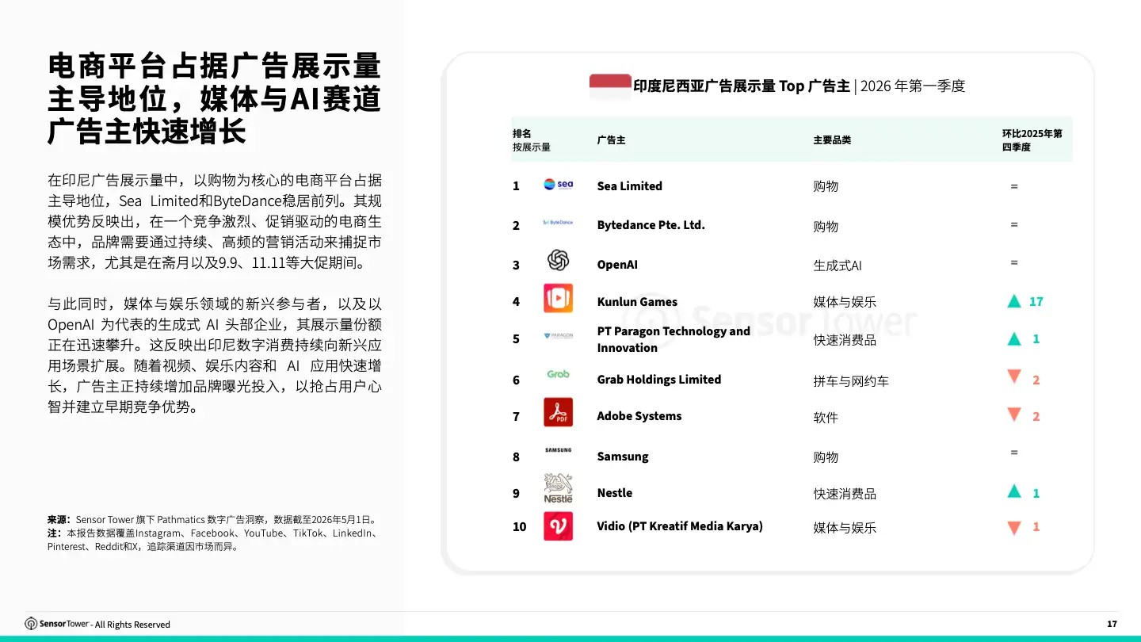1141x642 pixels.
Task: Select the OpenAI advertiser name text
Action: tap(617, 265)
